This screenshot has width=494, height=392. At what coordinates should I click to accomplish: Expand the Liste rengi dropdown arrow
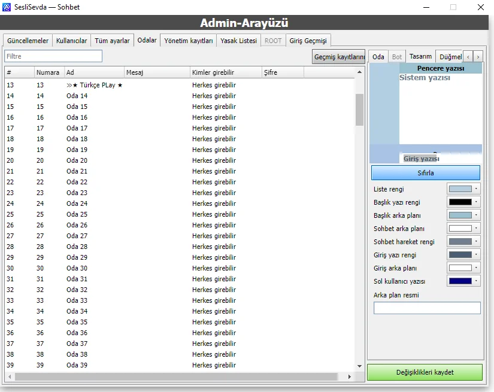(x=476, y=189)
